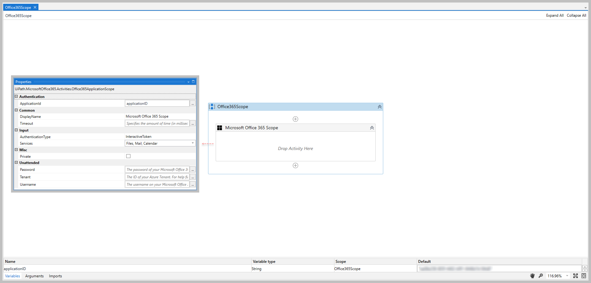Collapse the Common category
The image size is (591, 283).
point(16,110)
